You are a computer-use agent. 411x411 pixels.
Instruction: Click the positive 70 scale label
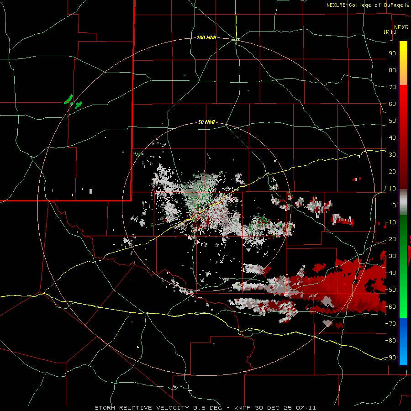pyautogui.click(x=392, y=87)
